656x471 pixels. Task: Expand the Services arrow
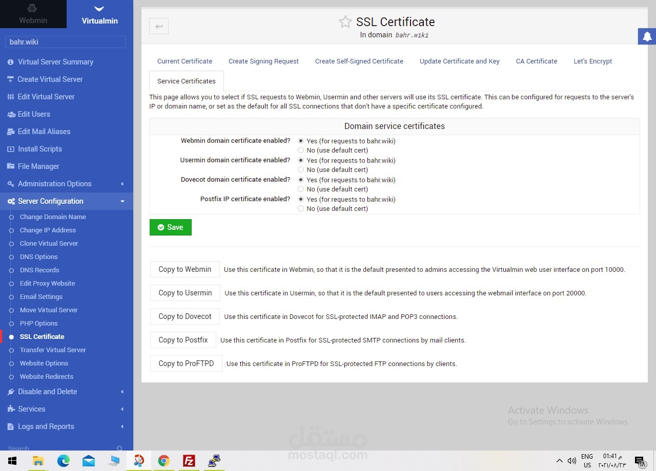(122, 409)
